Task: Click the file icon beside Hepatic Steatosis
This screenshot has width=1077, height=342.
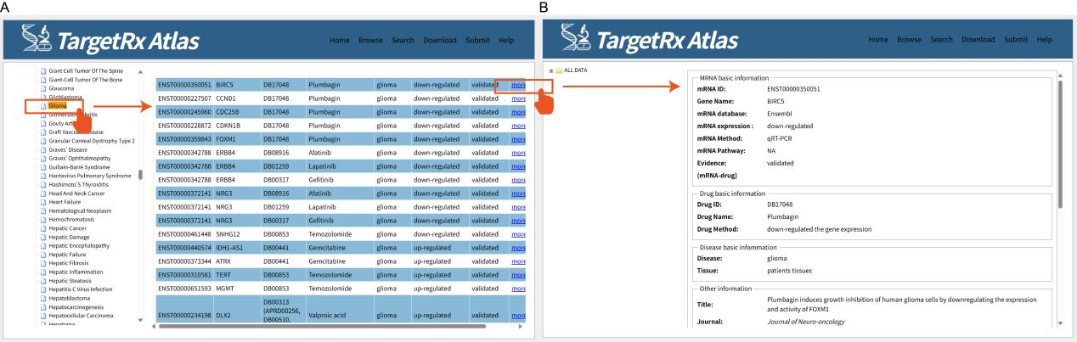Action: tap(45, 281)
